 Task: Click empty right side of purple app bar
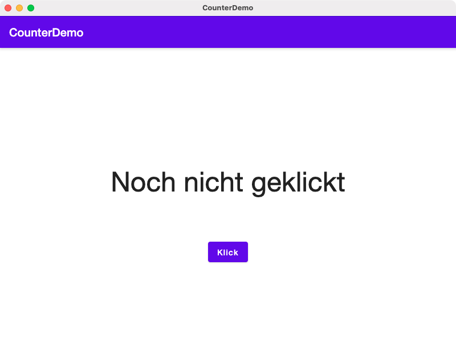(x=342, y=32)
